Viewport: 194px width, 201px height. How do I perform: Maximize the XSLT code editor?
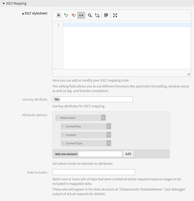(x=115, y=15)
